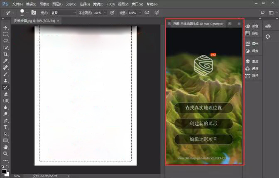This screenshot has width=279, height=178.
Task: Select the History Brush tool
Action: coord(5,87)
